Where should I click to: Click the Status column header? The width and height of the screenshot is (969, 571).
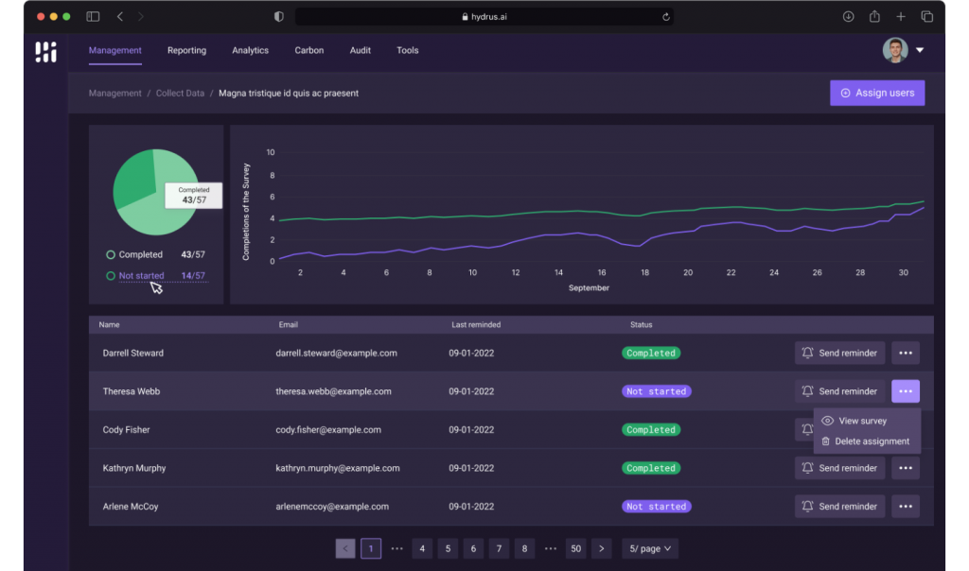click(x=641, y=324)
